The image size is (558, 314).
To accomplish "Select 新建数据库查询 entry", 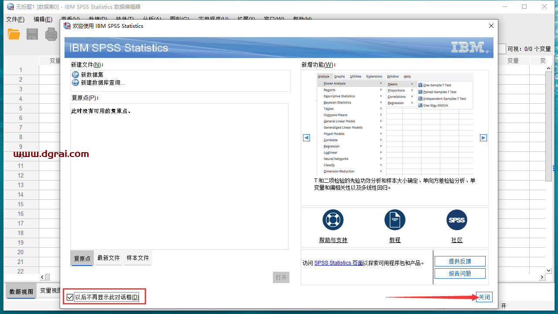I will pos(103,82).
